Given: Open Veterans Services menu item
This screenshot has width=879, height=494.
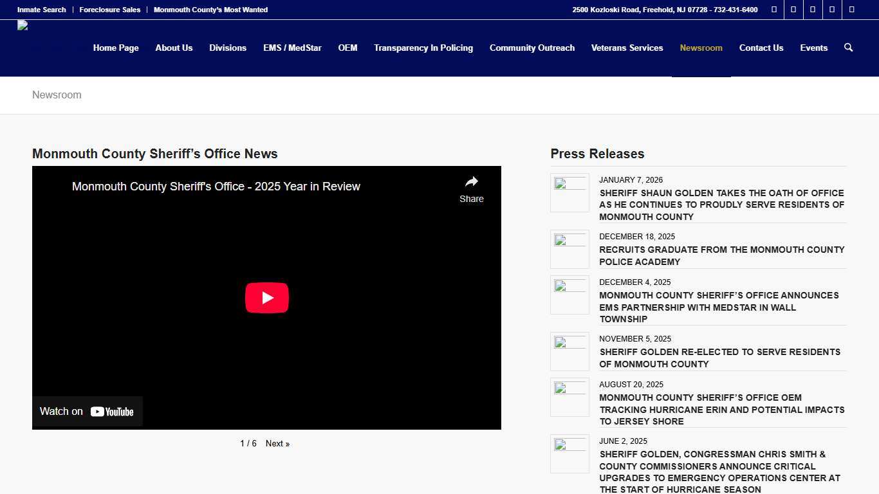Looking at the screenshot, I should tap(627, 48).
